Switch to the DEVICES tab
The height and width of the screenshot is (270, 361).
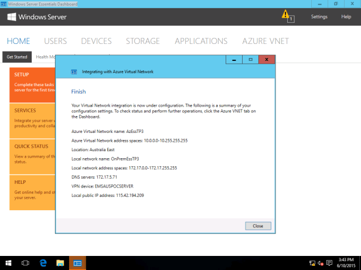click(96, 41)
